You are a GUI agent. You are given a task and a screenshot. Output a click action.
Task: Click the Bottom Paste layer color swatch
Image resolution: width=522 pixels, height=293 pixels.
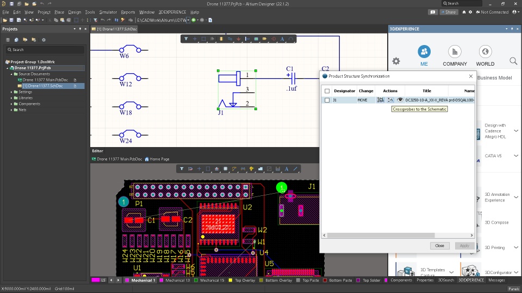pos(325,280)
